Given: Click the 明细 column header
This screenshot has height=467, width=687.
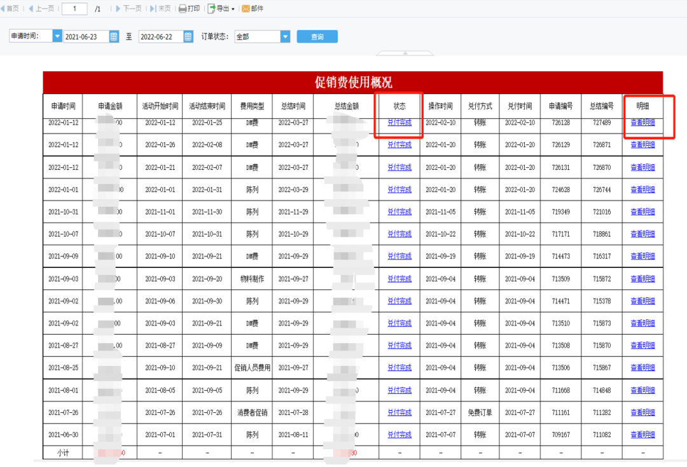Looking at the screenshot, I should [x=642, y=106].
